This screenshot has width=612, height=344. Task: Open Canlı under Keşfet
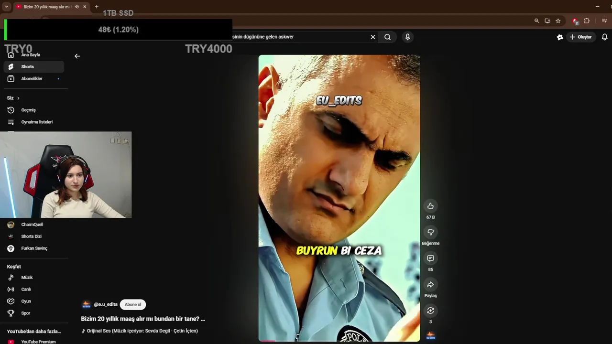click(33, 290)
